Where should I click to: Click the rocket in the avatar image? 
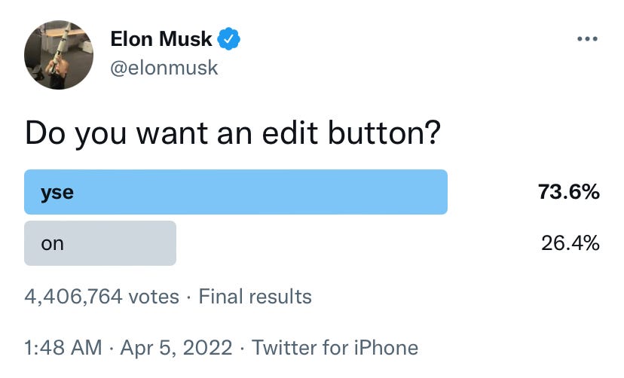coord(60,47)
